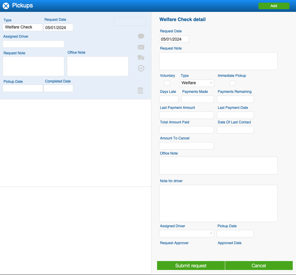This screenshot has width=296, height=275.
Task: Click the Payments Remaining input field
Action: (x=235, y=99)
